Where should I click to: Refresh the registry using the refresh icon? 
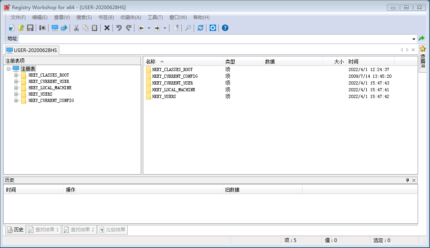pos(200,28)
